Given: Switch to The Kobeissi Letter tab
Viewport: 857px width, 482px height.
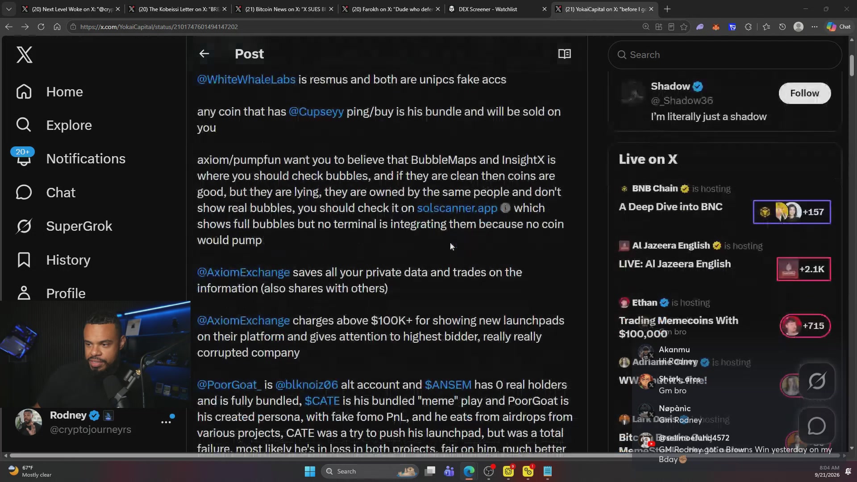Looking at the screenshot, I should [178, 9].
